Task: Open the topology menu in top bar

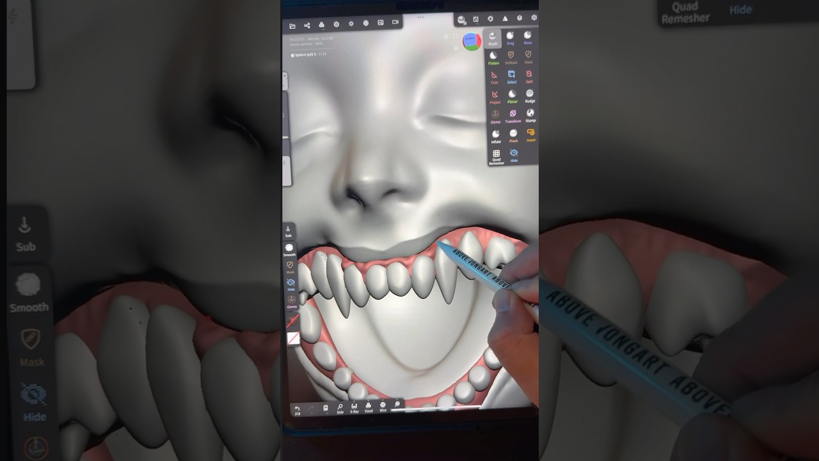Action: click(321, 25)
